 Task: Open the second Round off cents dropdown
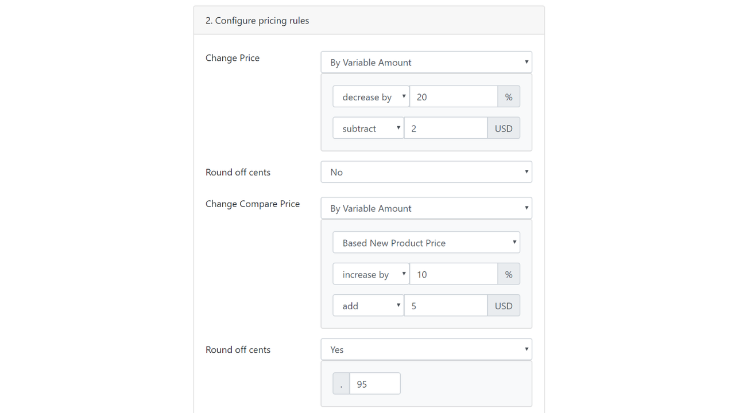point(426,349)
